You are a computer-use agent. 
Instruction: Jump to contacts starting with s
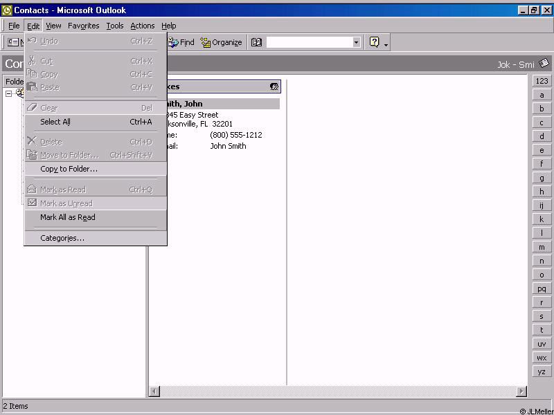click(542, 316)
